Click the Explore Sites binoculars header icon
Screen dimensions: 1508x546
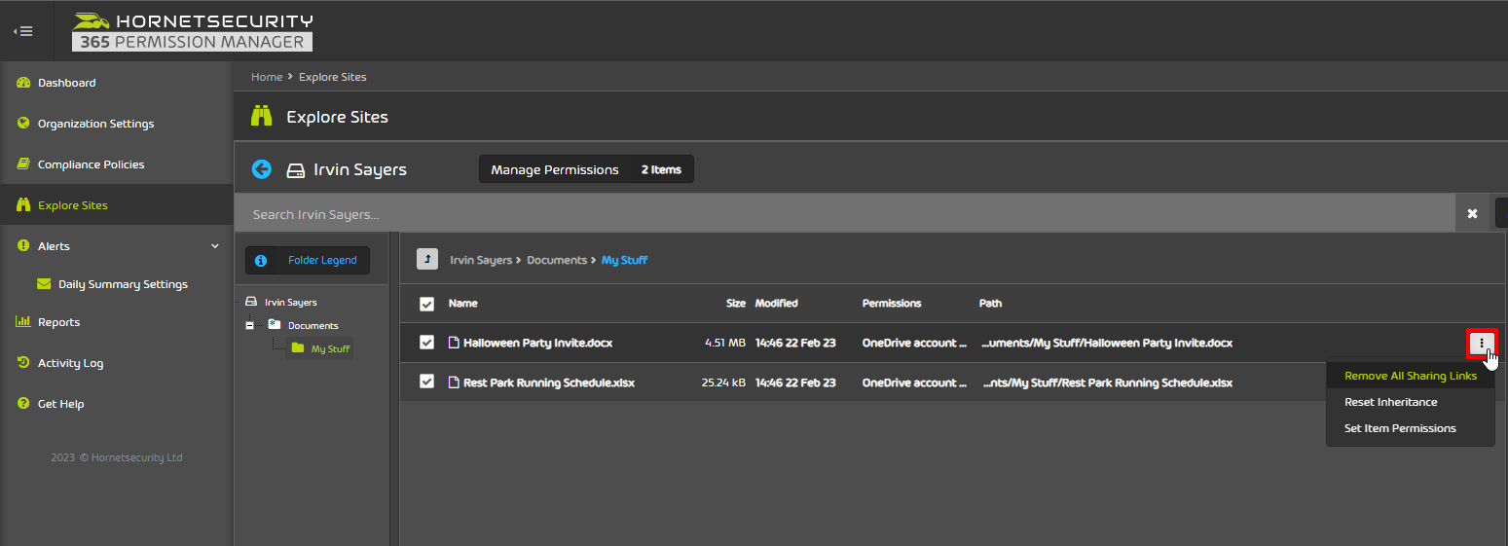(262, 117)
